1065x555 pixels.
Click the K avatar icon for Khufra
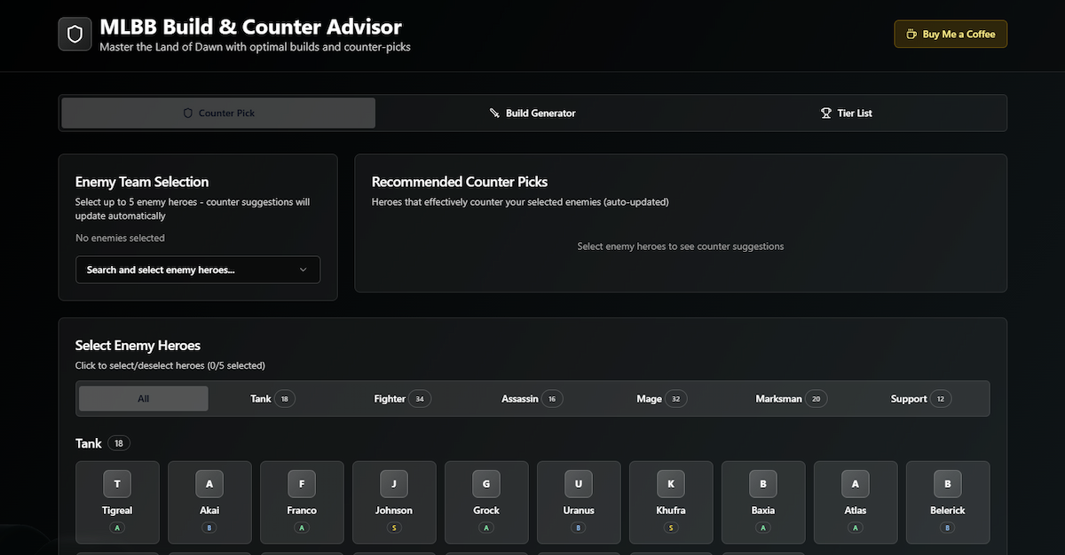[x=671, y=484]
